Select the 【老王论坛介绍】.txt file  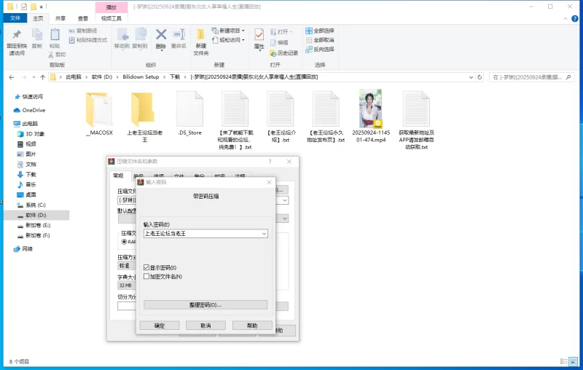281,117
